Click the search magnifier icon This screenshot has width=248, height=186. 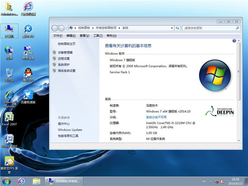tap(237, 28)
